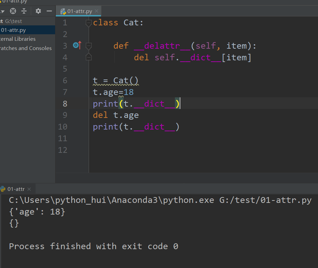
Task: Close the 01-attr run tab
Action: tap(29, 189)
